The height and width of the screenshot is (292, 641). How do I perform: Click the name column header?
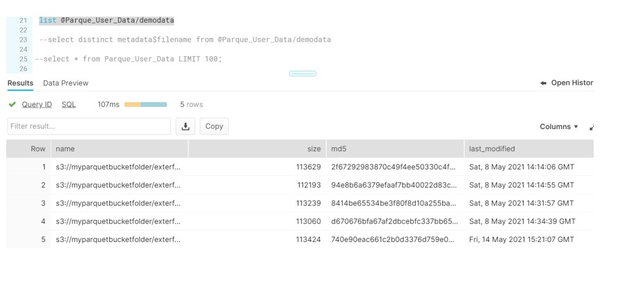pos(65,149)
